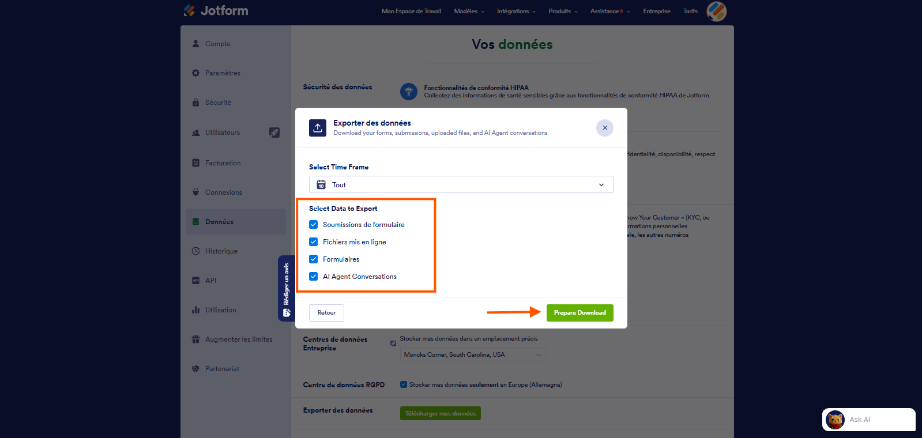Screen dimensions: 922x438
Task: Close the Exporter des données dialog
Action: [605, 128]
